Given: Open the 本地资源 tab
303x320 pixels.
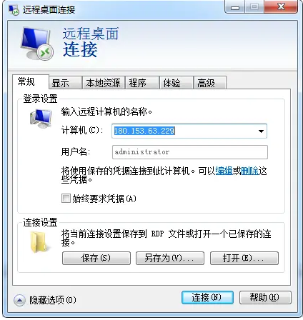Looking at the screenshot, I should pyautogui.click(x=104, y=83).
